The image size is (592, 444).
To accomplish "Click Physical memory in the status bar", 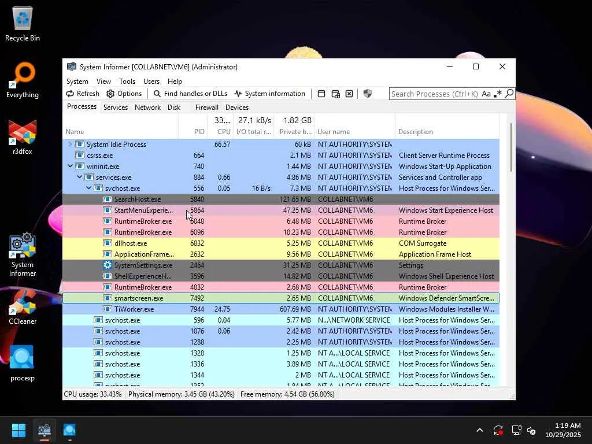I will point(181,394).
